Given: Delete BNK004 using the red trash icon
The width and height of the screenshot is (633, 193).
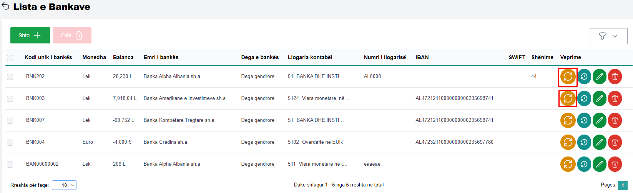Looking at the screenshot, I should [x=615, y=142].
